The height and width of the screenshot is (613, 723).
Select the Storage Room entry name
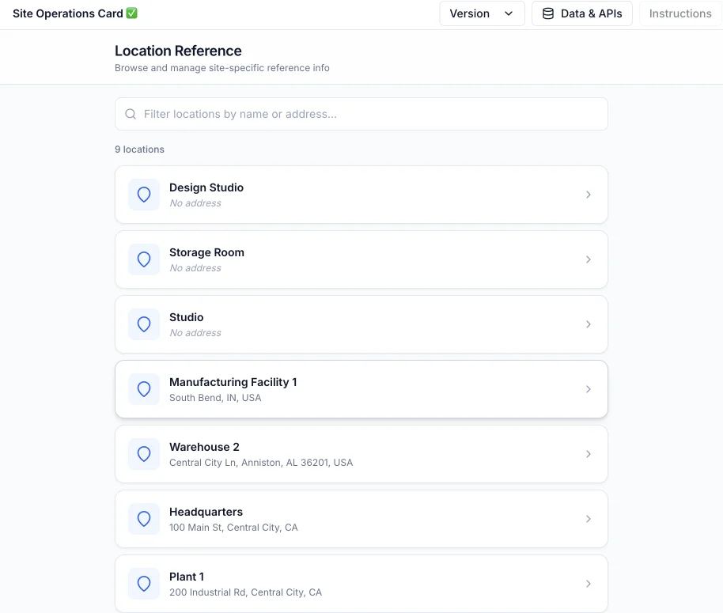coord(206,252)
